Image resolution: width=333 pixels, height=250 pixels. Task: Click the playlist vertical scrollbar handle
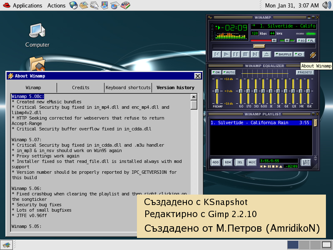316,122
